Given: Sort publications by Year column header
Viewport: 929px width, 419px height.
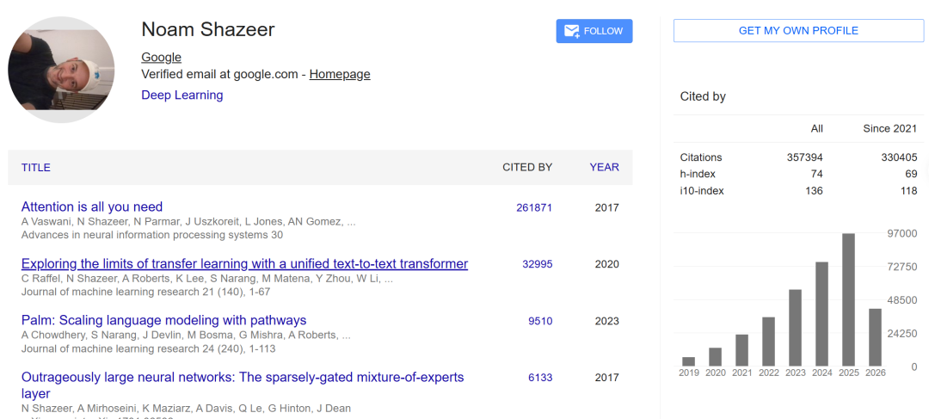Looking at the screenshot, I should [x=605, y=168].
